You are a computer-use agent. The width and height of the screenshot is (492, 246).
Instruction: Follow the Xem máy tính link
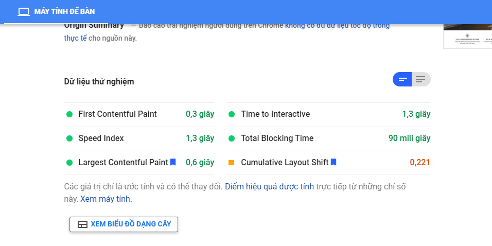pos(106,199)
